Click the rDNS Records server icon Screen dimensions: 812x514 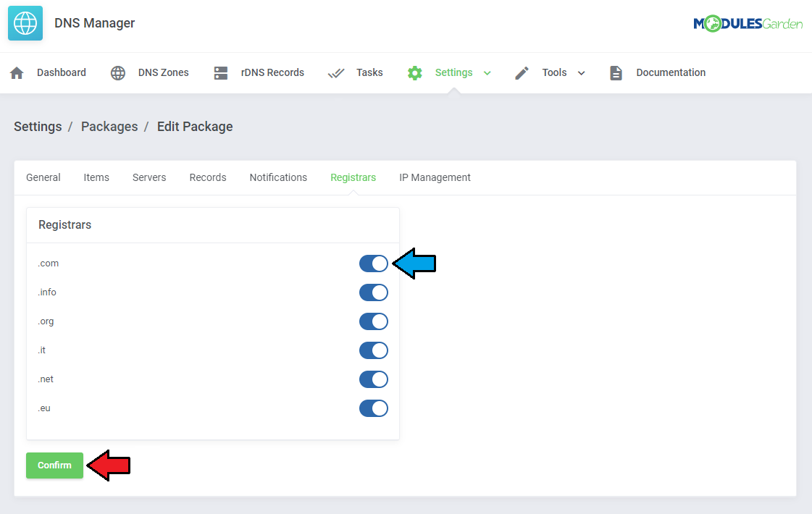[221, 73]
